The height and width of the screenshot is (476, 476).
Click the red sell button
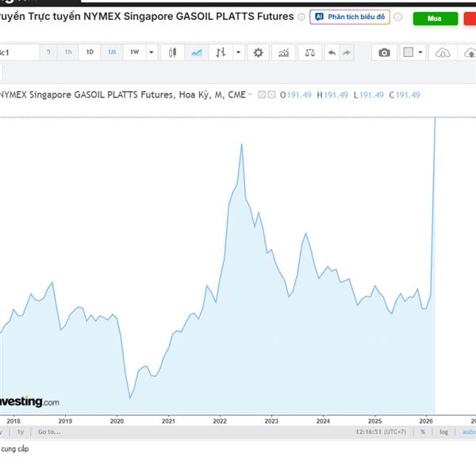tap(470, 18)
